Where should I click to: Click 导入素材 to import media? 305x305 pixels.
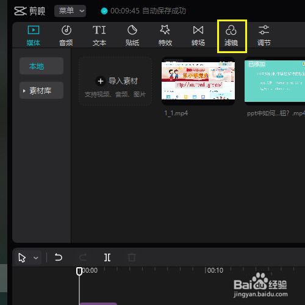tap(115, 81)
